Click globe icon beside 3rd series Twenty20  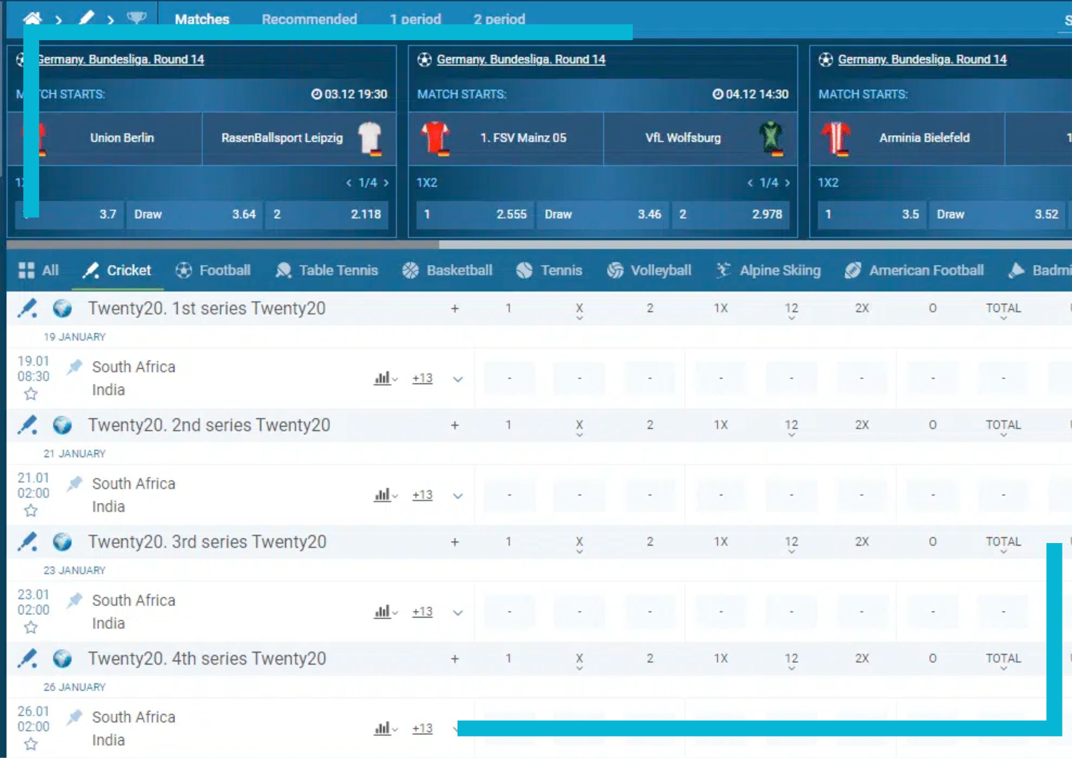[62, 542]
